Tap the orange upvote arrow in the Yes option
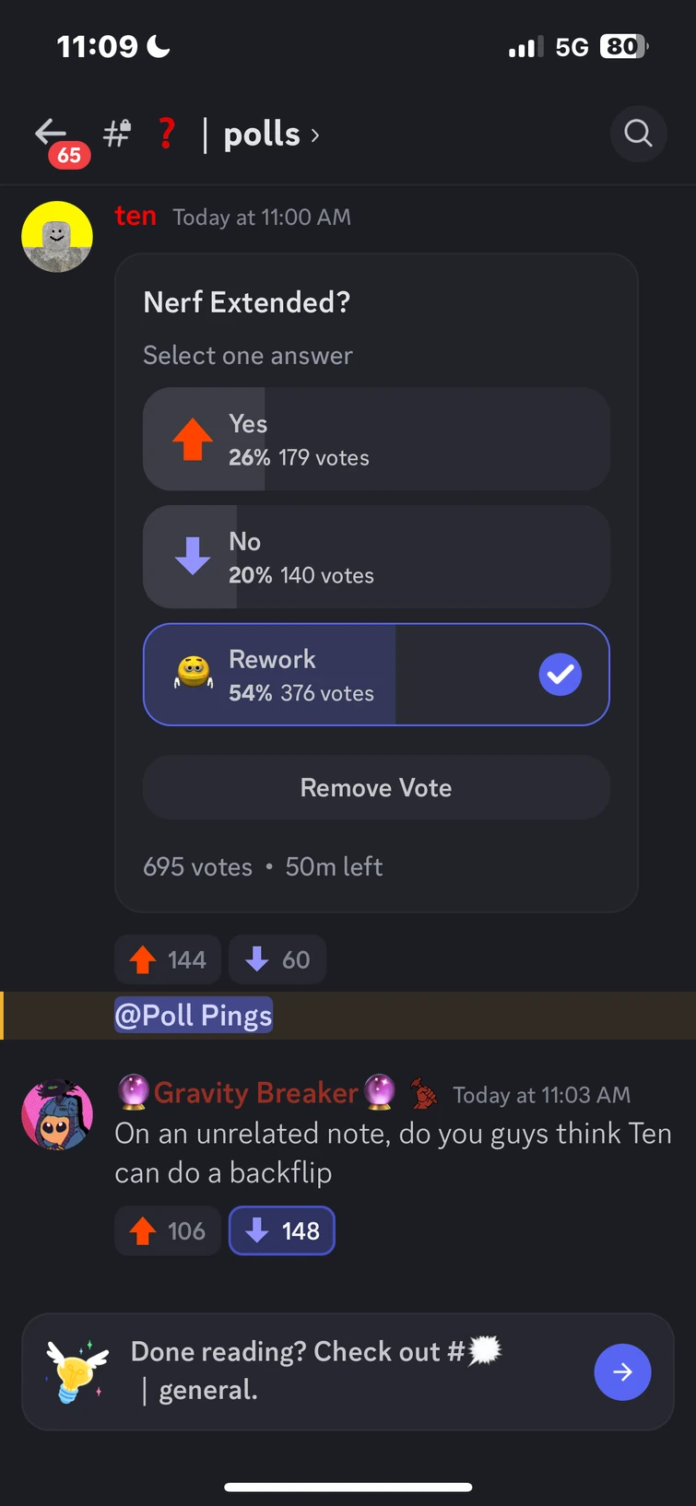696x1506 pixels. [x=191, y=440]
